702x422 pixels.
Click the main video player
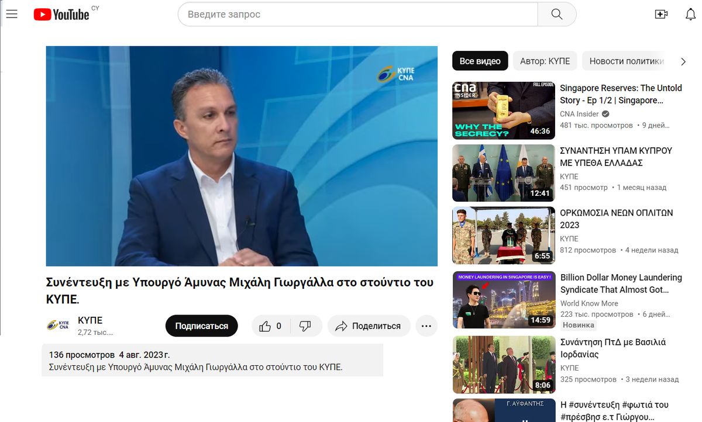tap(242, 156)
